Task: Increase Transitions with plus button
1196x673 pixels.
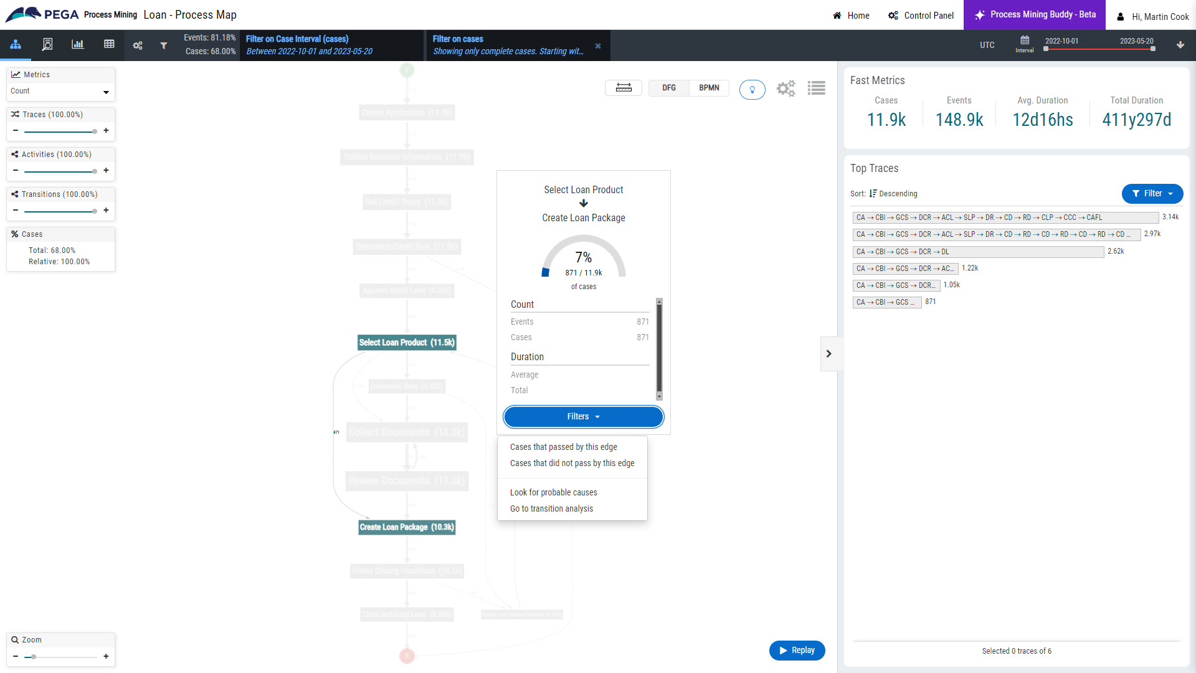Action: (x=106, y=211)
